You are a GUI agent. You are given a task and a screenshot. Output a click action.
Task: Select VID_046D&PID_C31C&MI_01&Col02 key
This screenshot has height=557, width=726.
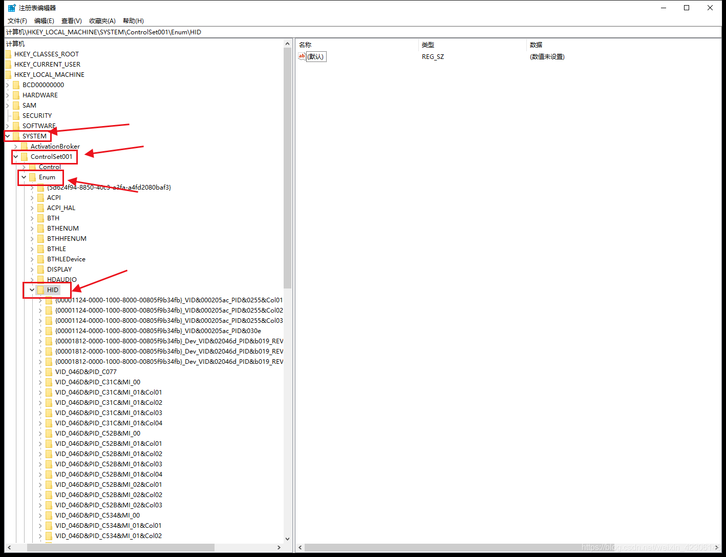pyautogui.click(x=109, y=402)
